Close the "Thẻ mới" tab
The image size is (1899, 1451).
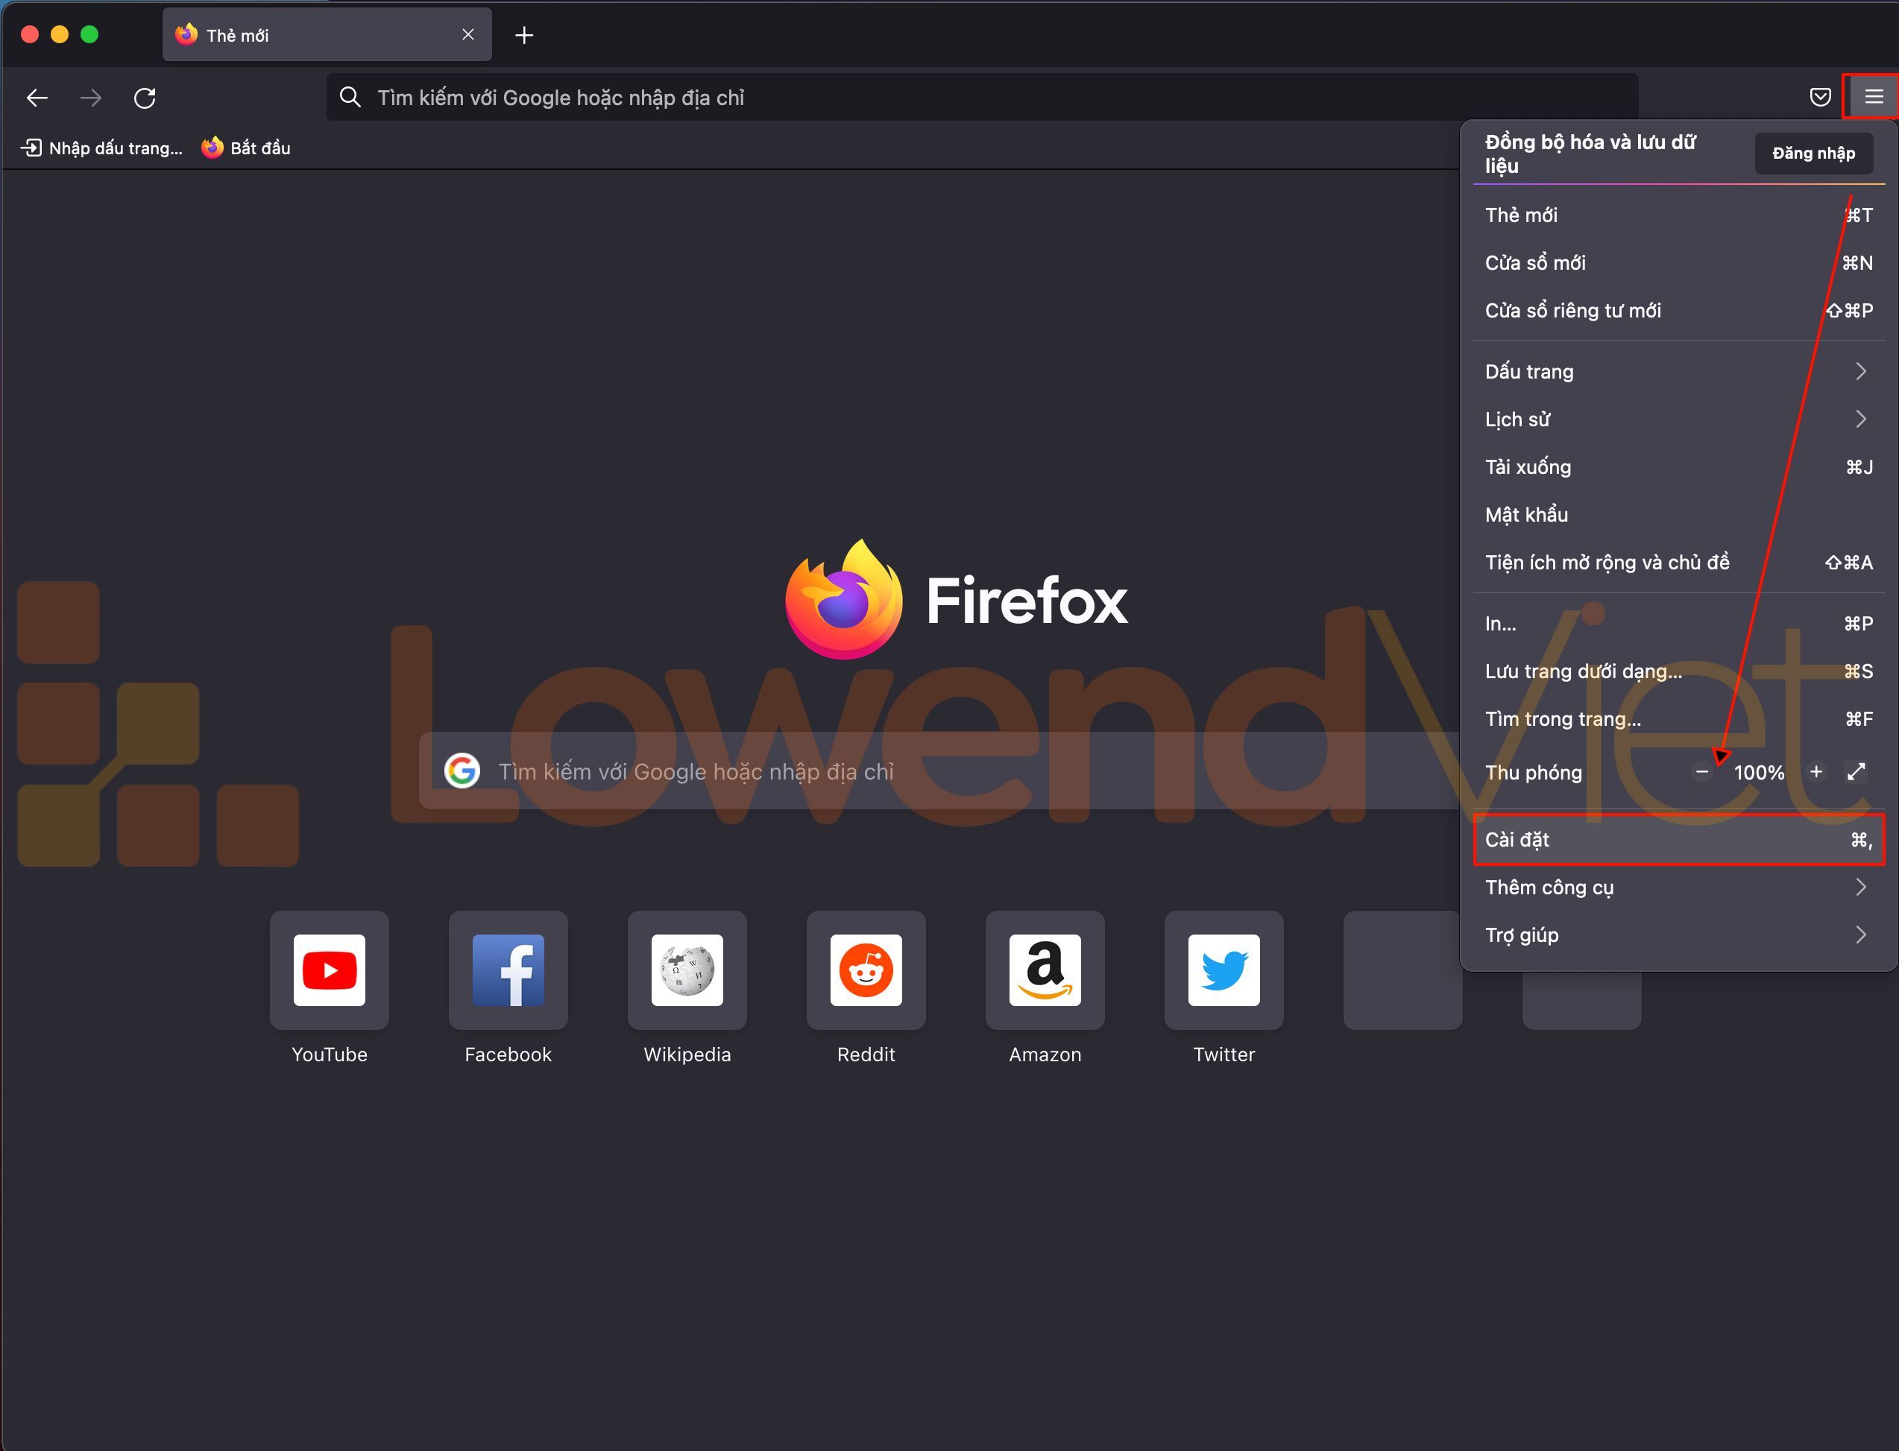(468, 34)
